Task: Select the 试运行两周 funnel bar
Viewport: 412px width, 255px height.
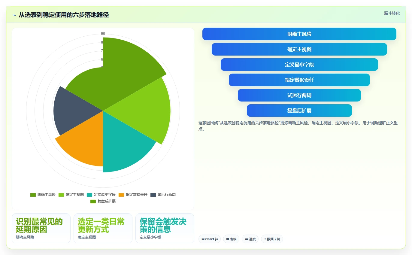Action: point(299,95)
